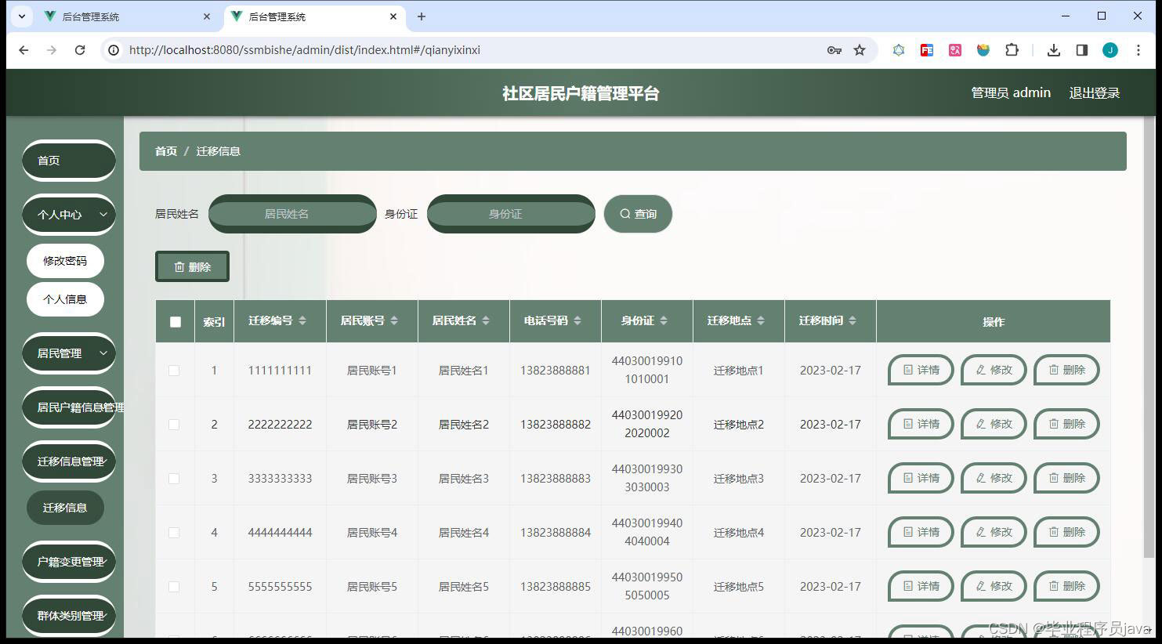Image resolution: width=1162 pixels, height=644 pixels.
Task: Switch to the first 后台管理系统 browser tab
Action: [125, 16]
